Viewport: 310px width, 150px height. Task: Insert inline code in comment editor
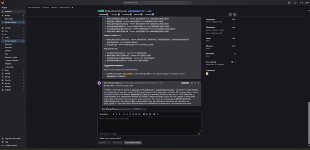coord(127,114)
